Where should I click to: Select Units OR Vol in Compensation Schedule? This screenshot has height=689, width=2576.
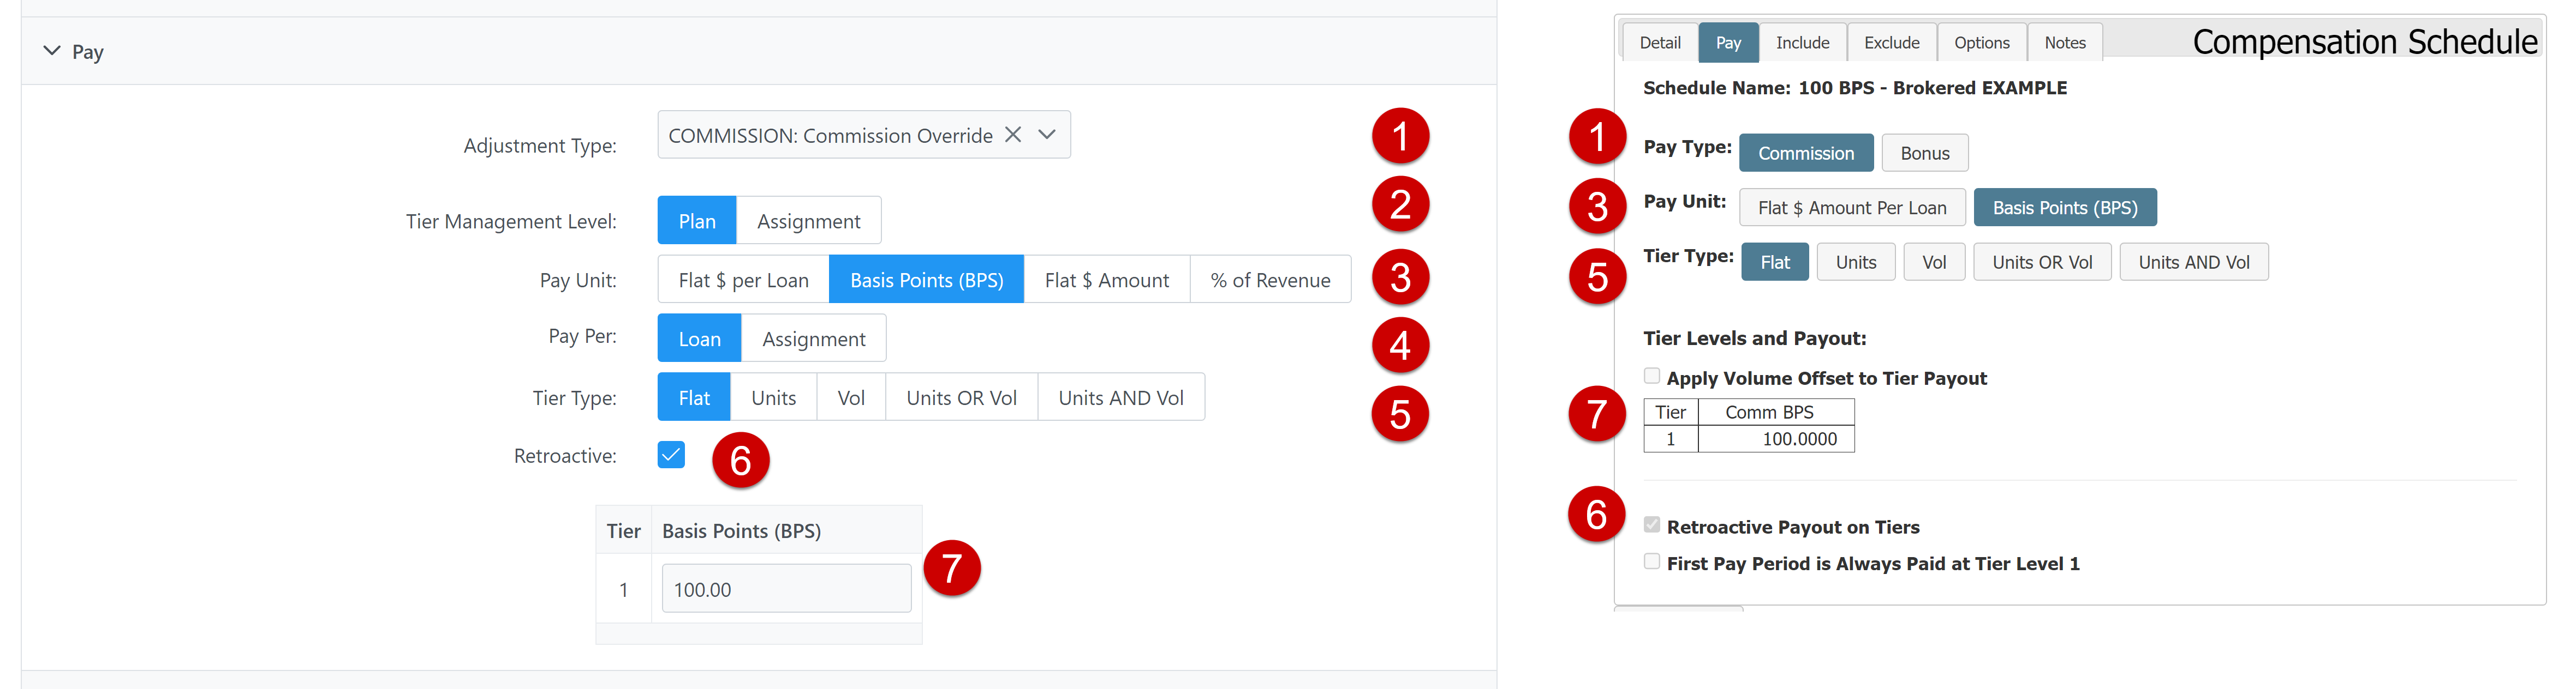2041,263
